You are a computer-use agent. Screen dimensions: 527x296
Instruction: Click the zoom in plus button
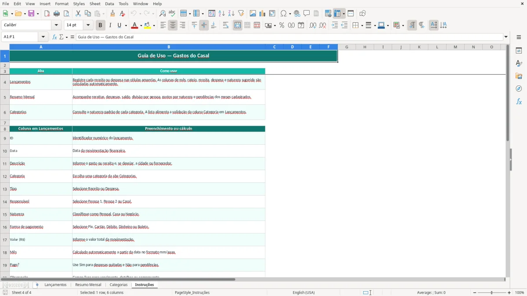pos(509,292)
